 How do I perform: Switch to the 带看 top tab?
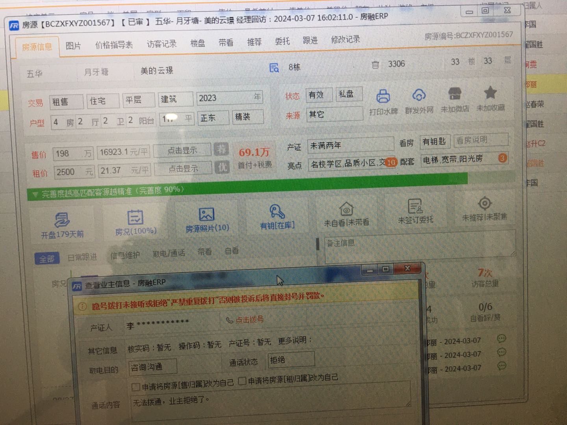pos(226,42)
